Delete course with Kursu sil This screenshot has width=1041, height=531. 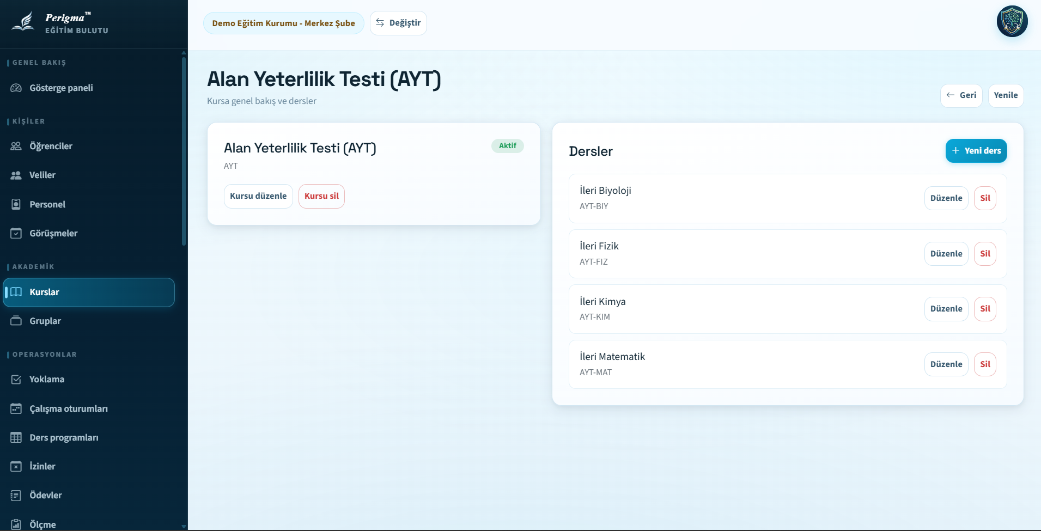point(321,196)
